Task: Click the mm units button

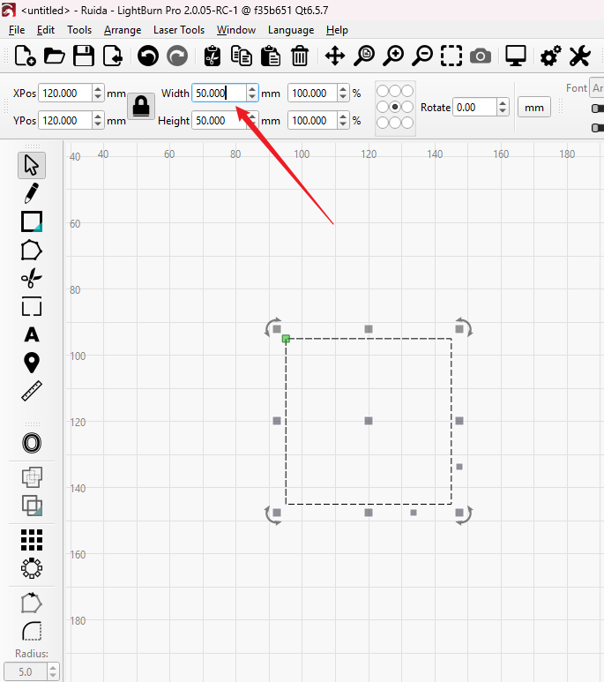Action: coord(533,108)
